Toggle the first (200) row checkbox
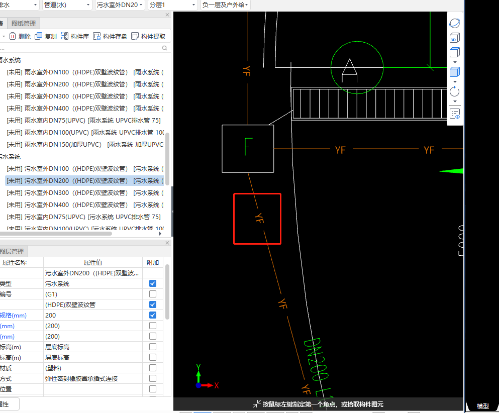 pyautogui.click(x=153, y=326)
